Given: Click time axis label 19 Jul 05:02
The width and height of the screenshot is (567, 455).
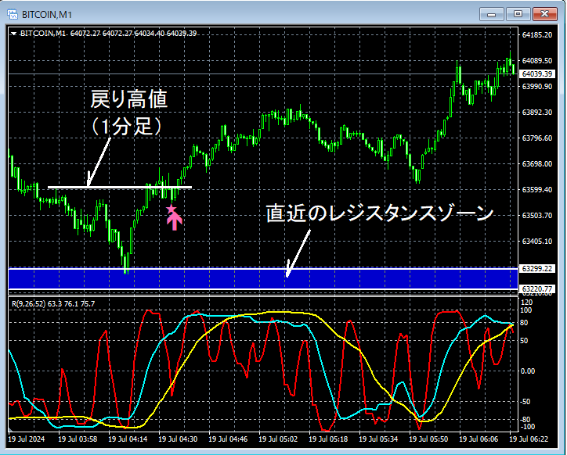Looking at the screenshot, I should [x=278, y=439].
